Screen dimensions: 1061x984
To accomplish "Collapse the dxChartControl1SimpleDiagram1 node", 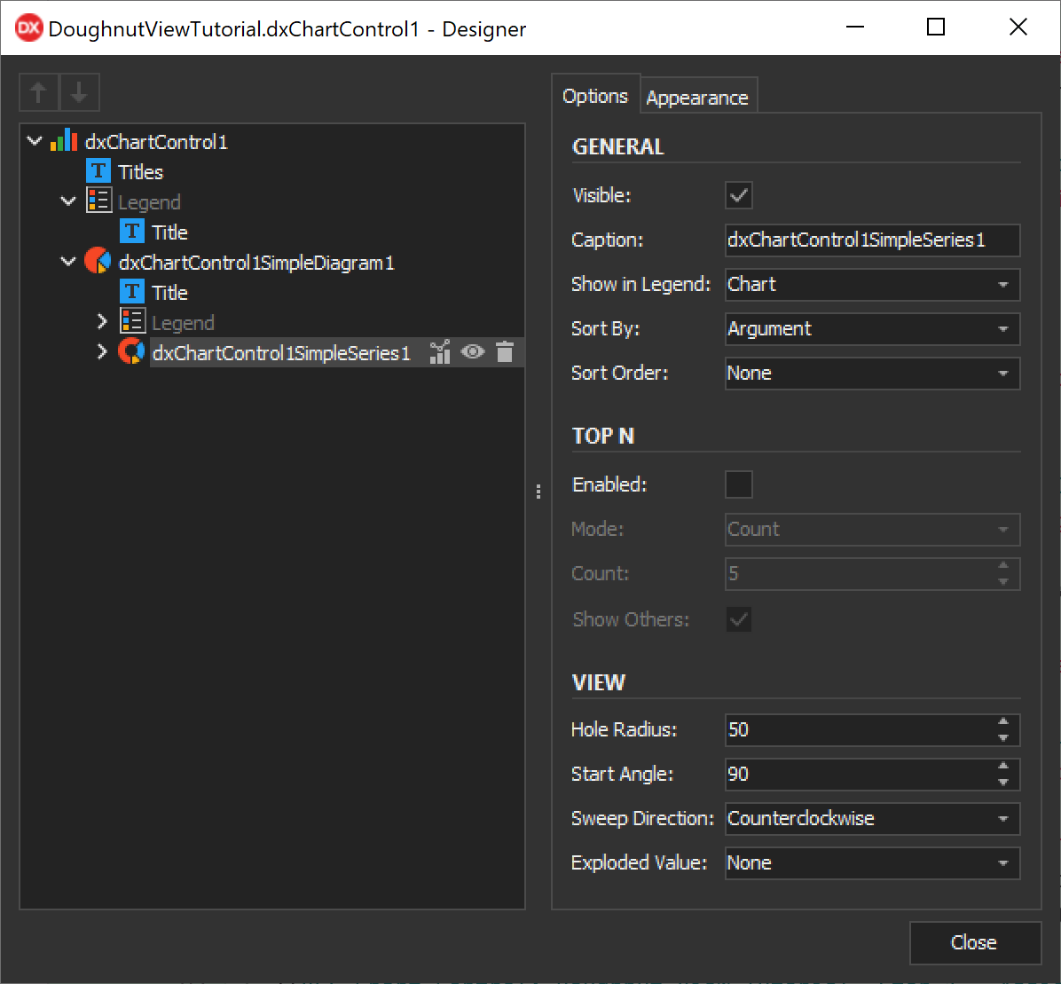I will pos(68,262).
